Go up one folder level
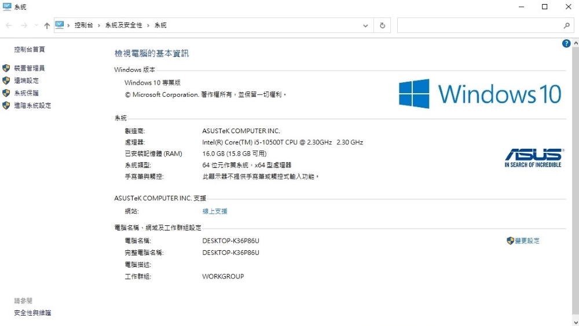 (47, 25)
